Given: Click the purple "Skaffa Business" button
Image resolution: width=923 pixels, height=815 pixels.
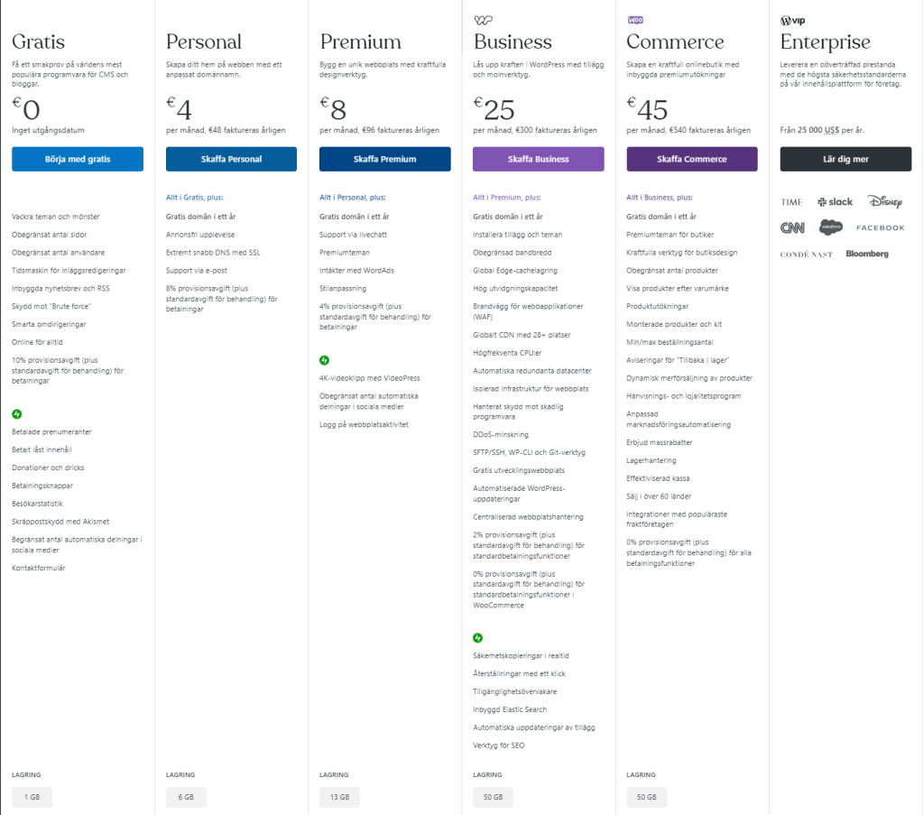Looking at the screenshot, I should pos(538,159).
